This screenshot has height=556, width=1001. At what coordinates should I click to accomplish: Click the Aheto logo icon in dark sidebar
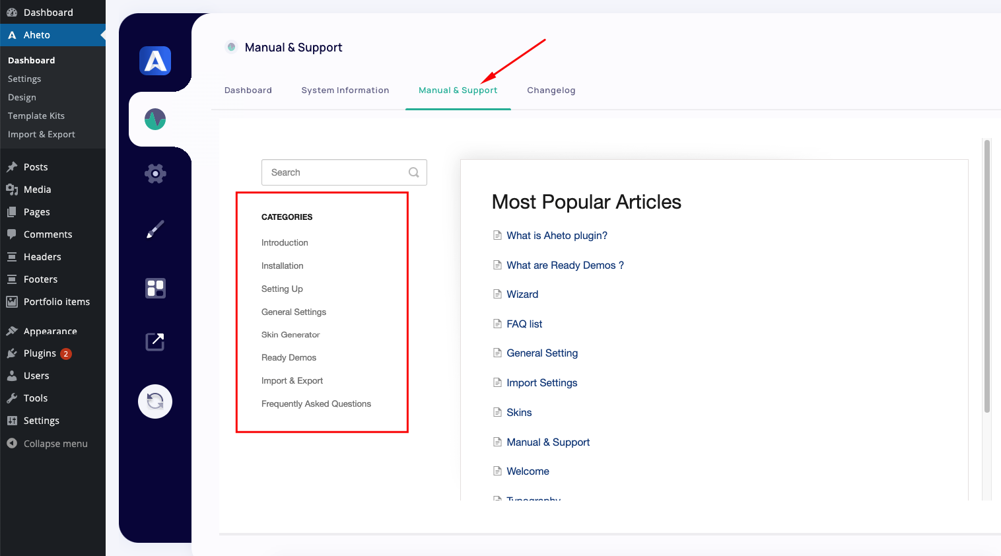(155, 61)
